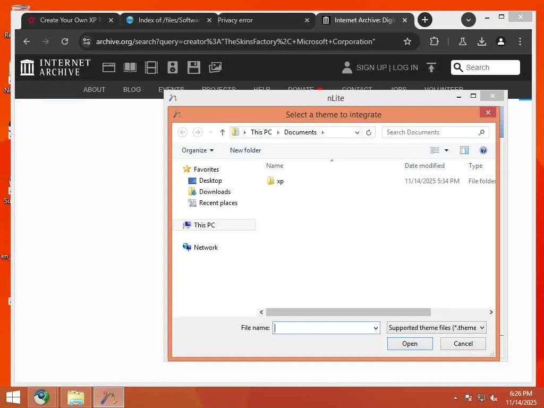Click the Open button
544x408 pixels.
(410, 344)
